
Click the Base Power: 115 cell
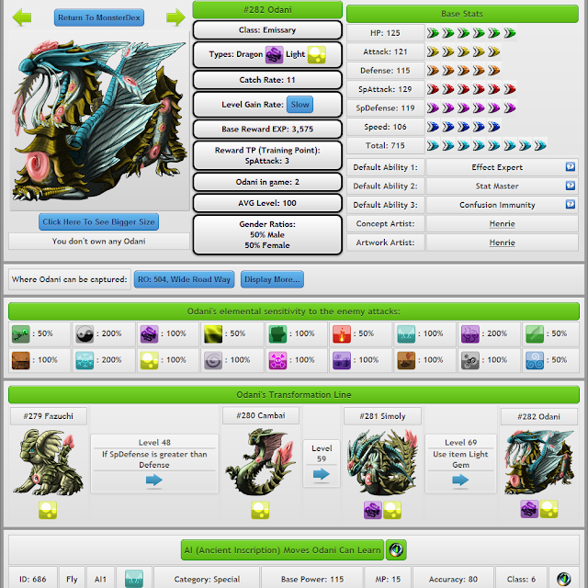pos(312,579)
